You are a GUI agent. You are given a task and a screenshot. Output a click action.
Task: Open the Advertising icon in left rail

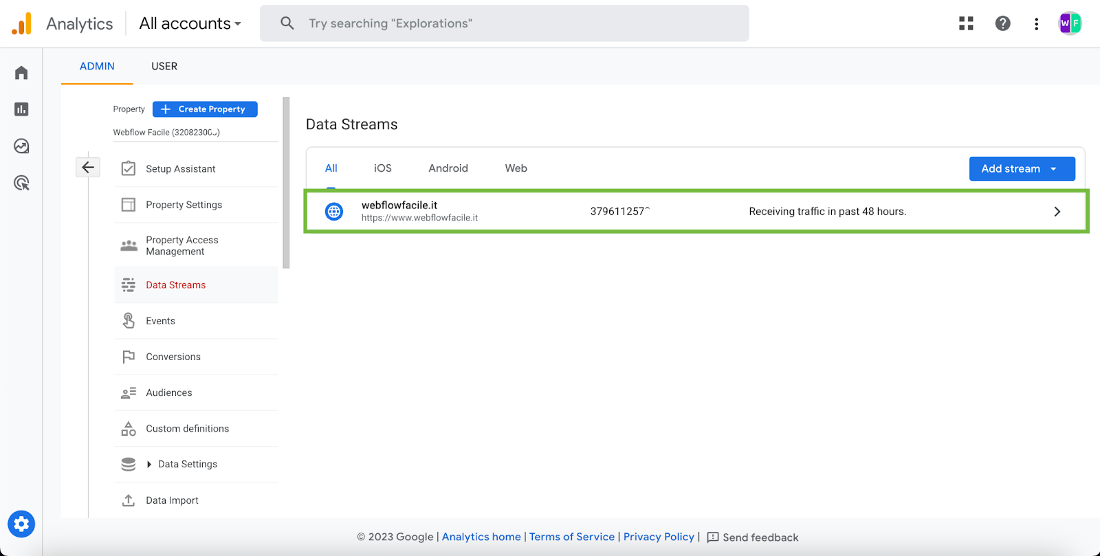pos(21,183)
